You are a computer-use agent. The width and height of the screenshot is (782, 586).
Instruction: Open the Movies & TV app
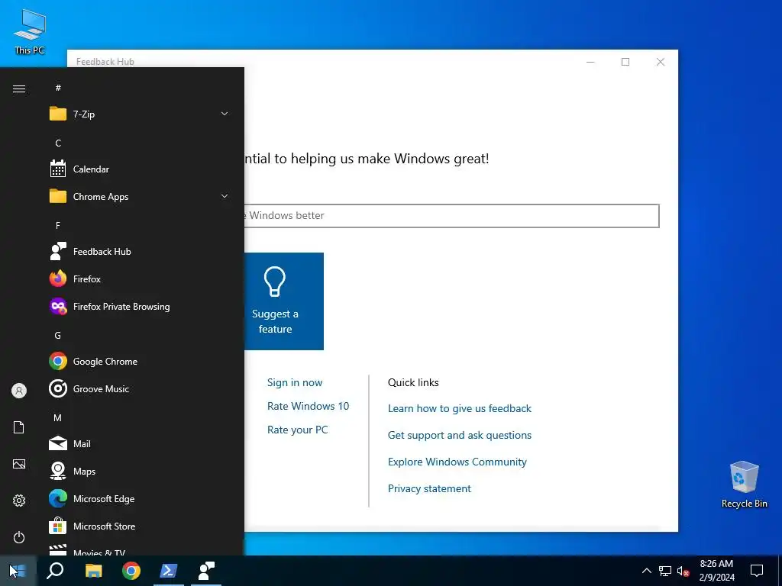141,549
